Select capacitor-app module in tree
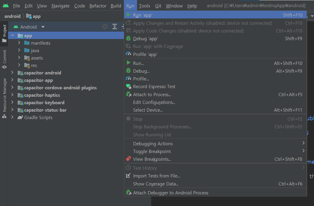 (x=39, y=80)
